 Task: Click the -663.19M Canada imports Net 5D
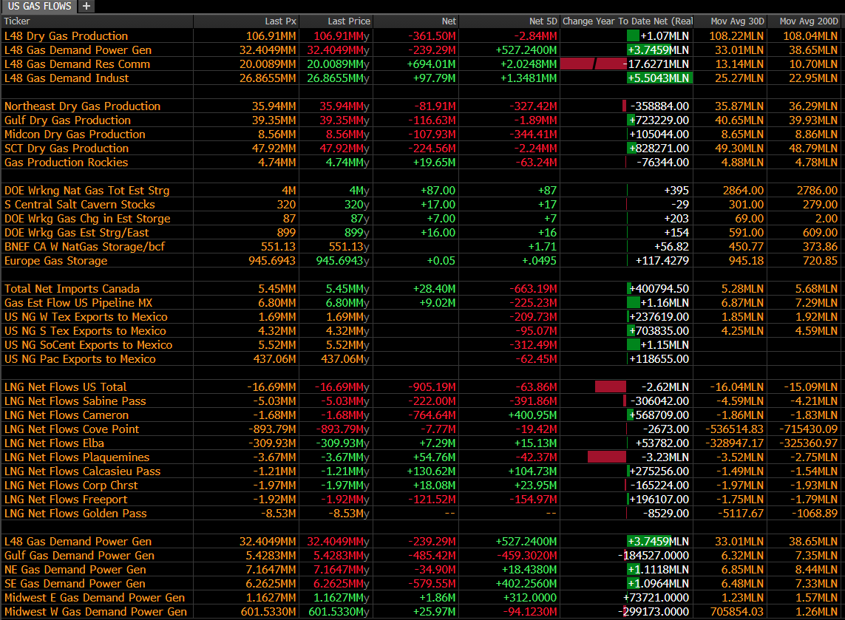point(533,289)
